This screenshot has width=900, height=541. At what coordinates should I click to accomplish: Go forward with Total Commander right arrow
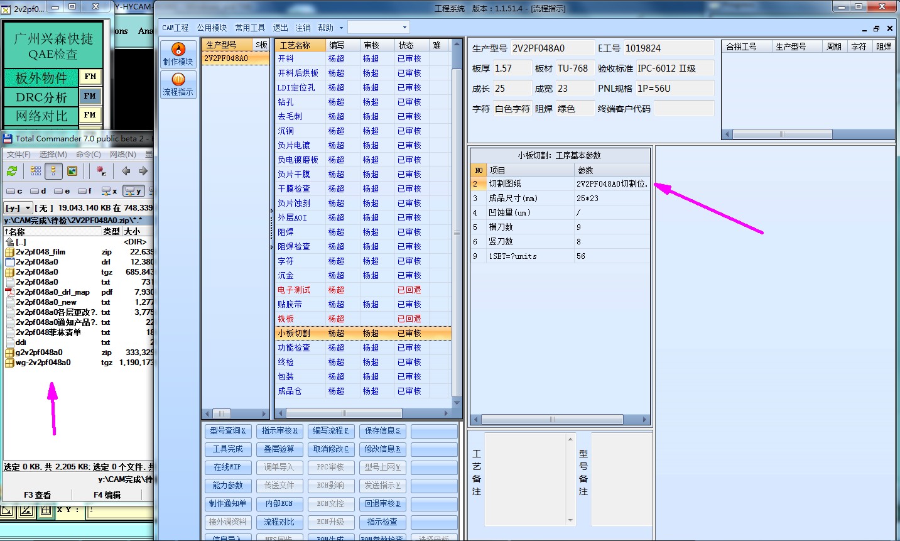(x=143, y=171)
